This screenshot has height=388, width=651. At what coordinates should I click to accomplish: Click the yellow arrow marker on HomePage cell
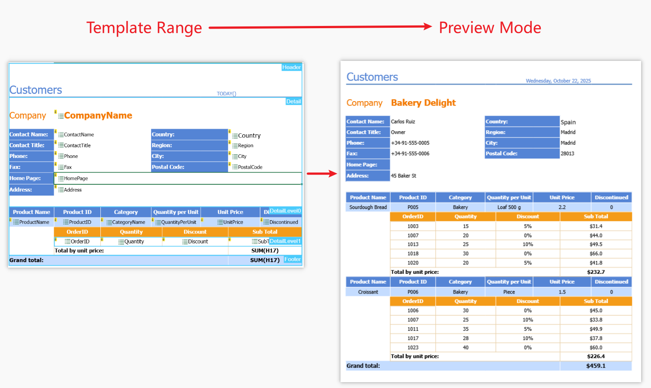click(x=56, y=175)
